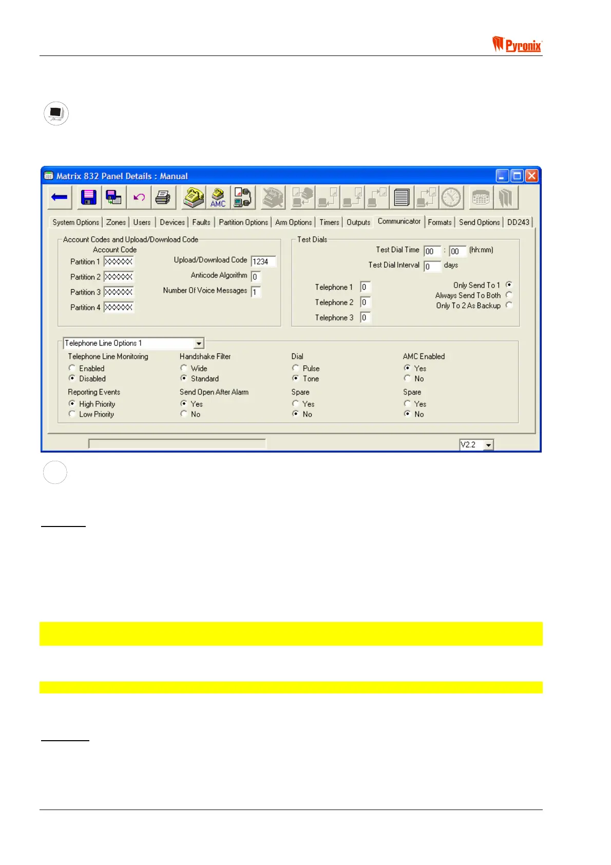This screenshot has width=611, height=865.
Task: Select Only Send To 1 option
Action: pos(509,285)
